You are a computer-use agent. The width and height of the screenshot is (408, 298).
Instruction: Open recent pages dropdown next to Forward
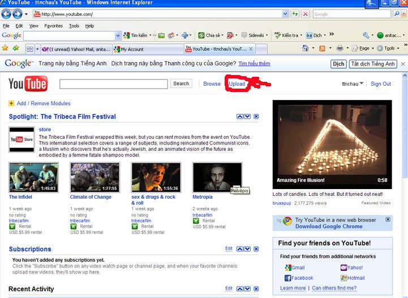(x=26, y=14)
